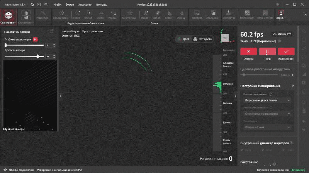The image size is (309, 173).
Task: Click the pop-out icon in camera parameters panel
Action: (x=52, y=32)
